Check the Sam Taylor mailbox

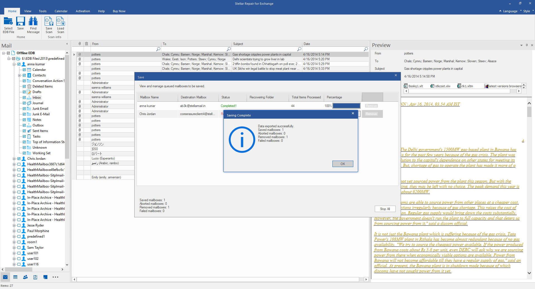point(19,248)
